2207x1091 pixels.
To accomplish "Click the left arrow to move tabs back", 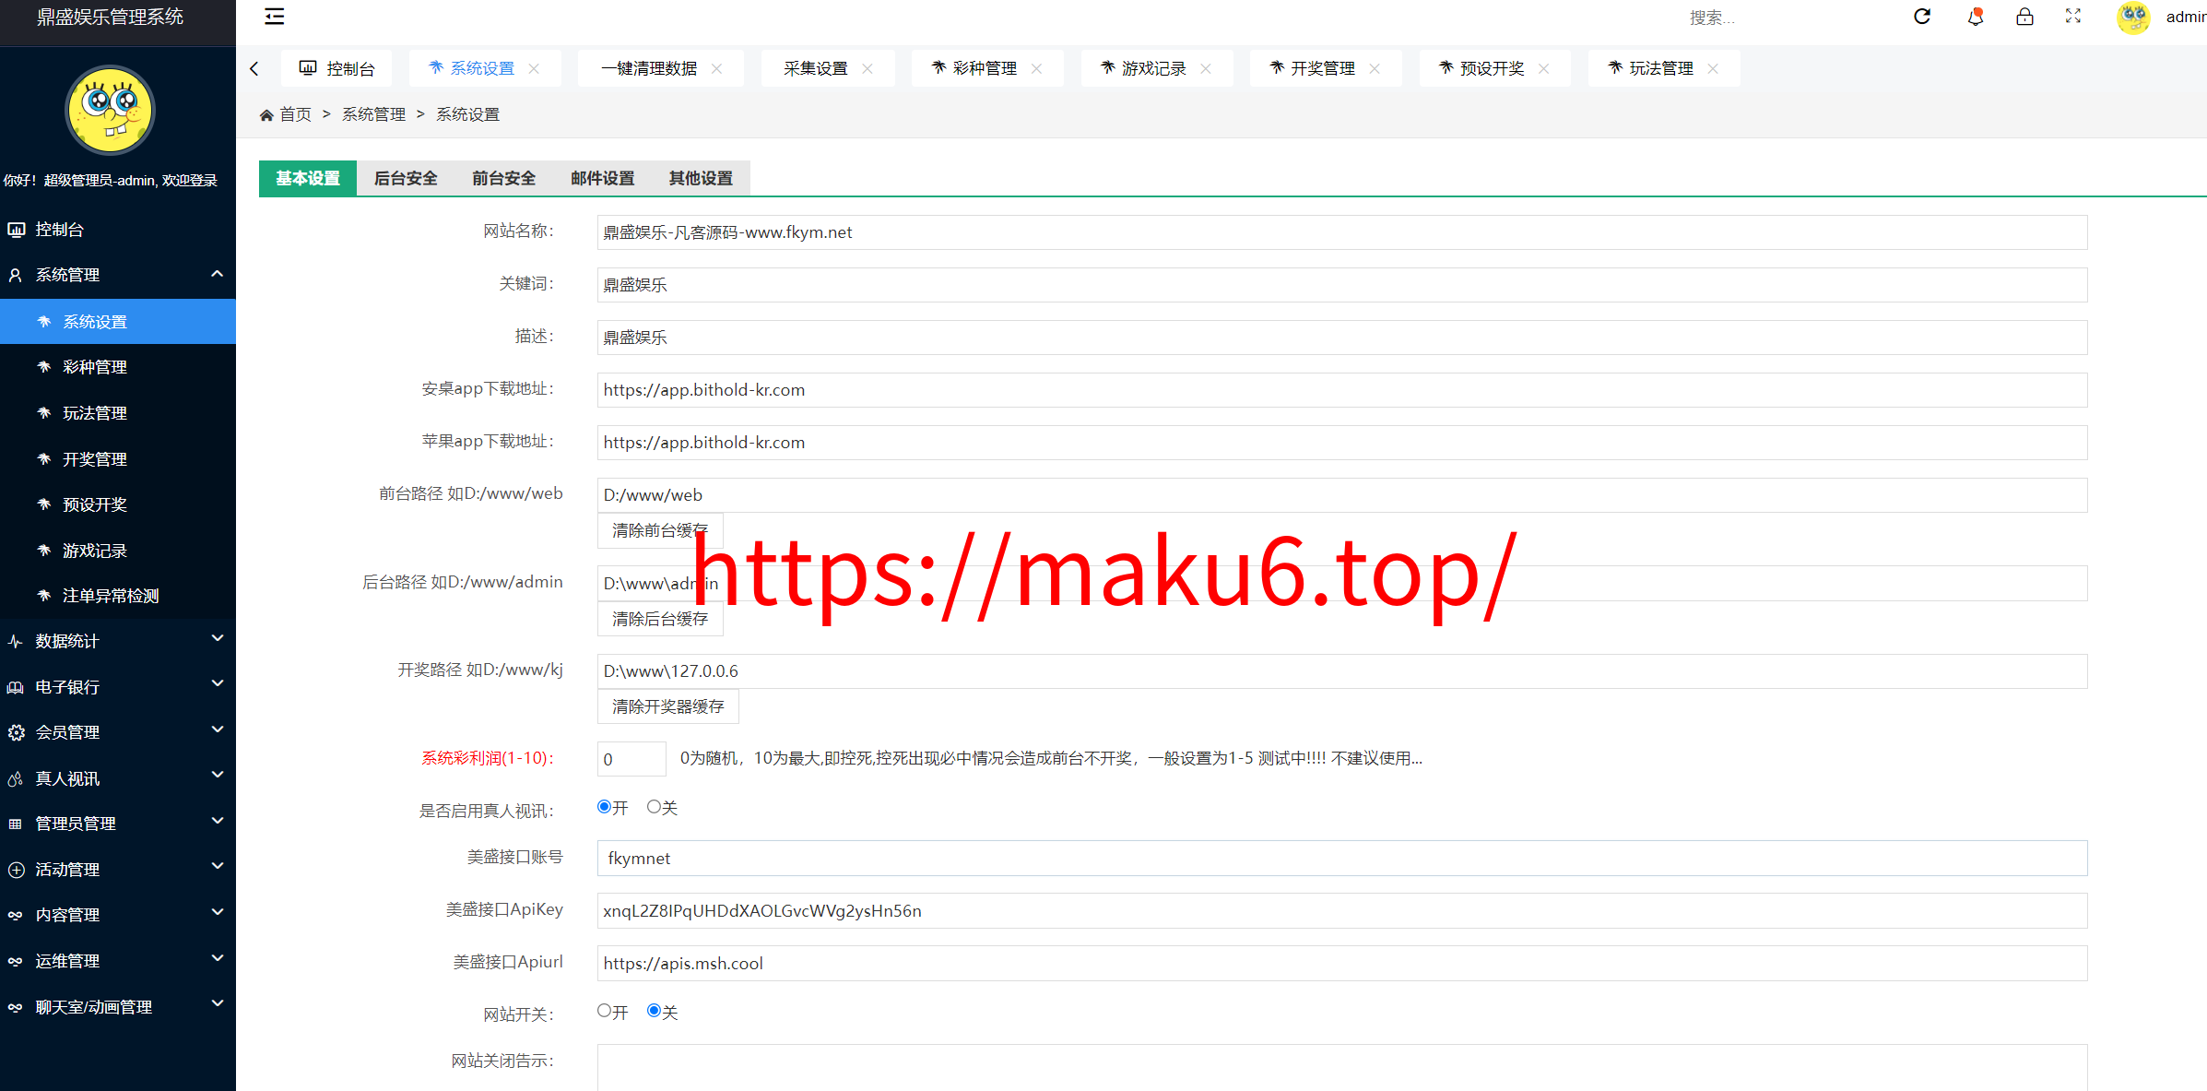I will click(x=254, y=68).
